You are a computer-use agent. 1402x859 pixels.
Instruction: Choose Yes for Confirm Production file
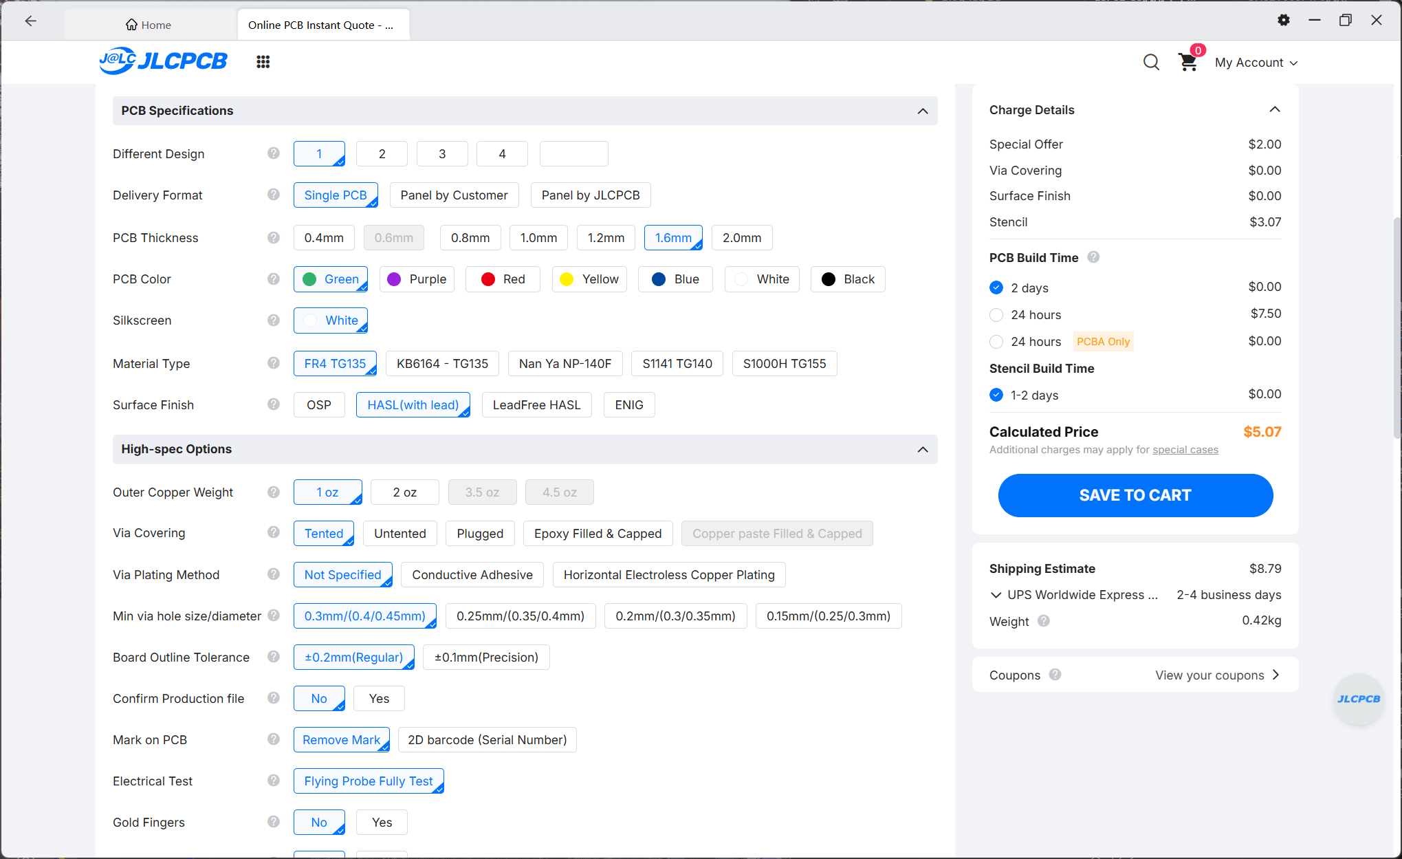click(x=379, y=699)
